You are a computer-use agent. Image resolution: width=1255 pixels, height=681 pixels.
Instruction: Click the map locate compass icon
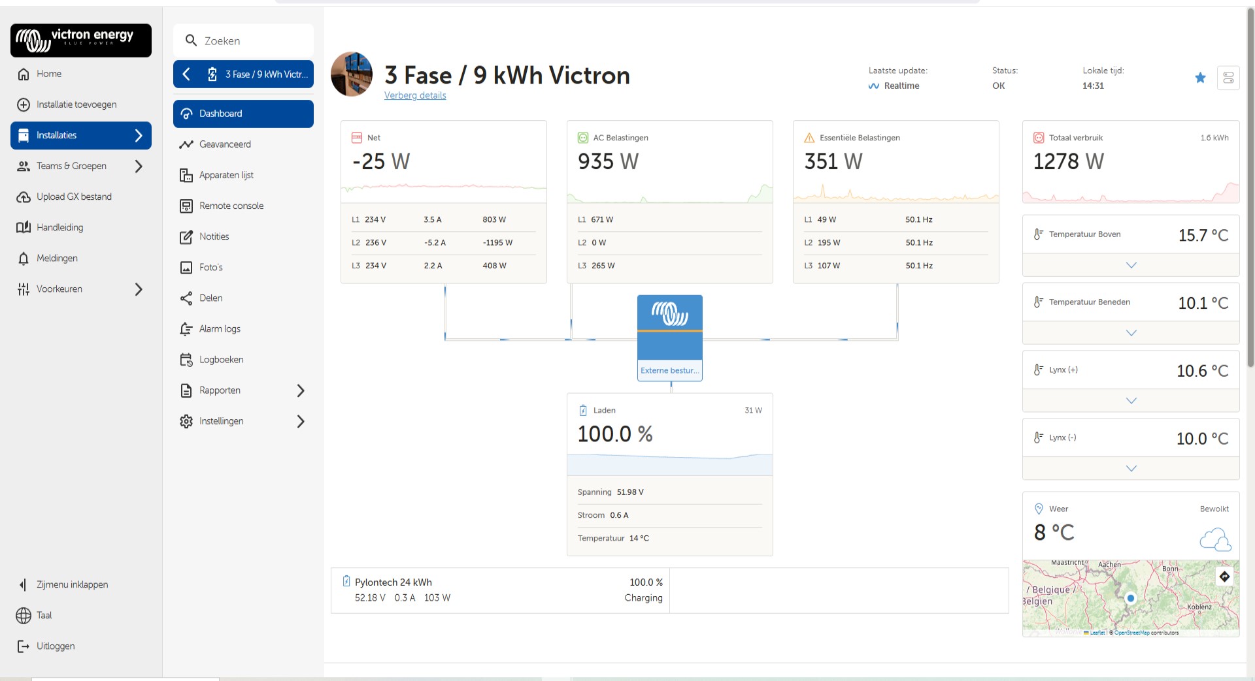click(x=1224, y=577)
